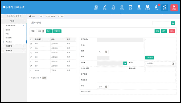Click the 公司信息管理 breadcrumb link
Image resolution: width=181 pixels, height=103 pixels.
pos(51,16)
